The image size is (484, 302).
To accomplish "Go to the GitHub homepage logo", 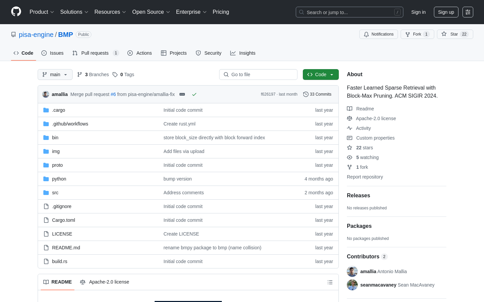I will (16, 12).
